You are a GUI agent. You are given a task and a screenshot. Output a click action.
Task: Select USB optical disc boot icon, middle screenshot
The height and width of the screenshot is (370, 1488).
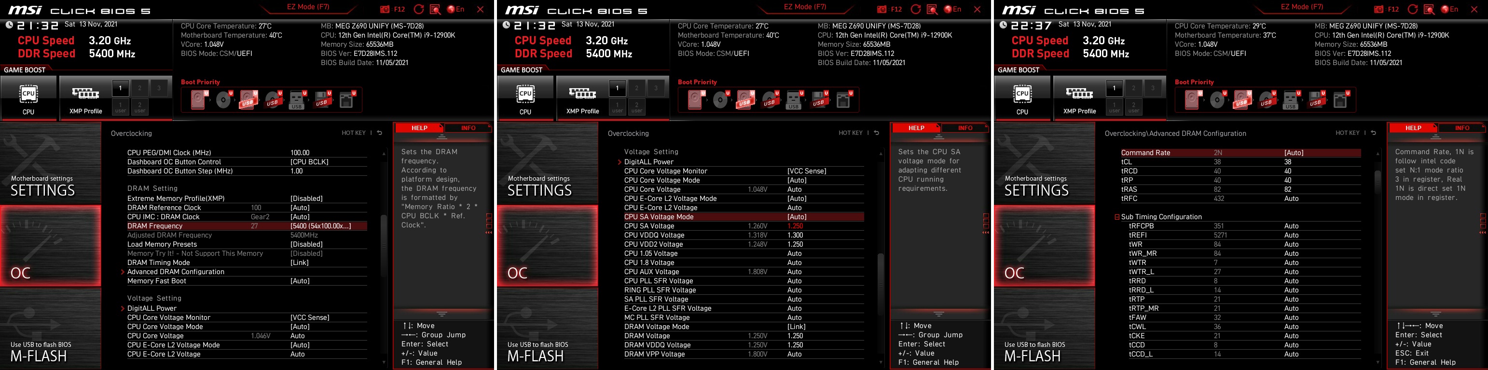(770, 100)
